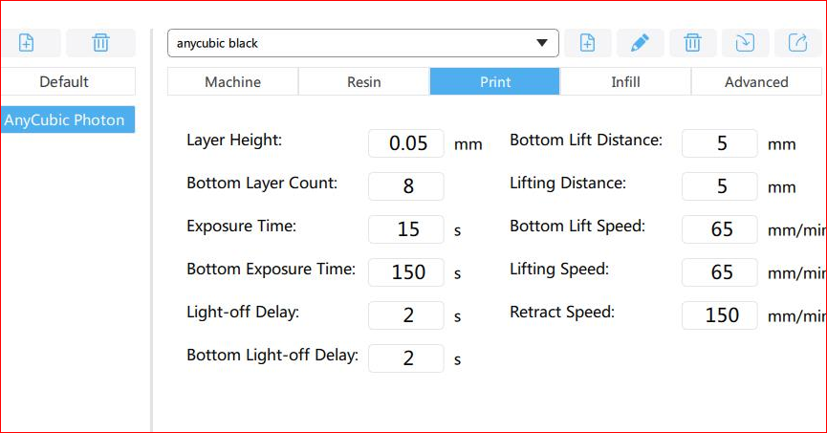Click the Layer Height input field

[x=406, y=143]
